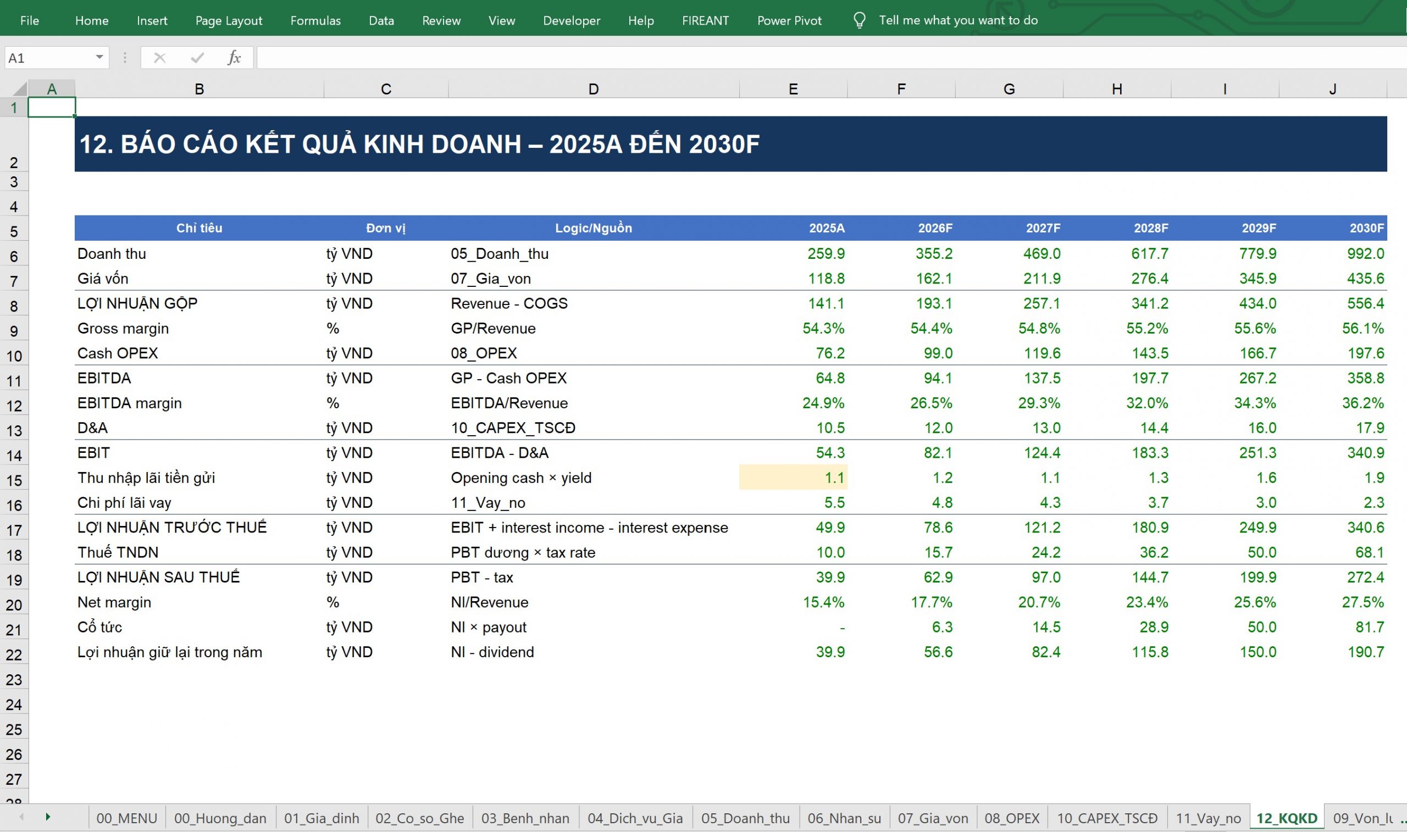Open the Formulas ribbon tab
This screenshot has width=1407, height=832.
pos(315,21)
